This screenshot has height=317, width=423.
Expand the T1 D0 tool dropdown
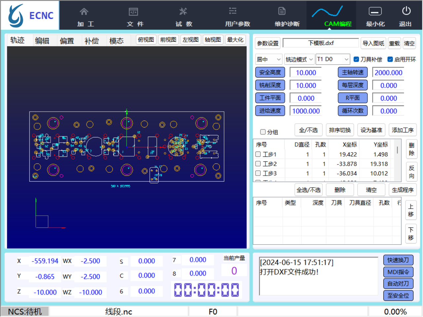[x=333, y=59]
